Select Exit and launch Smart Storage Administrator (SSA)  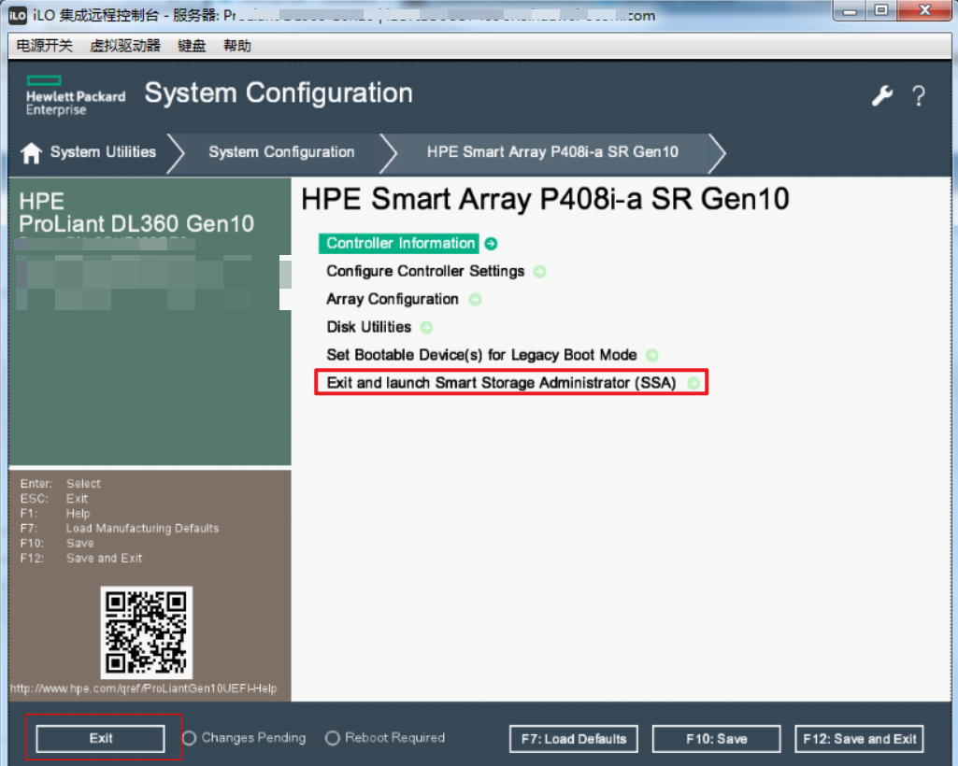click(x=501, y=383)
